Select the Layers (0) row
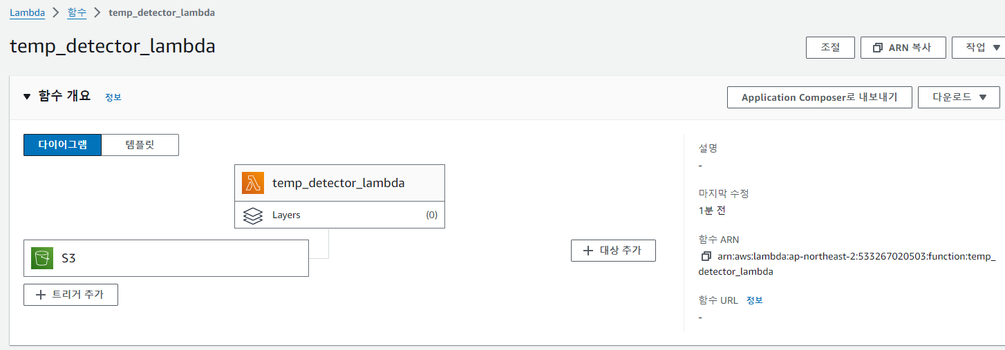 point(339,215)
